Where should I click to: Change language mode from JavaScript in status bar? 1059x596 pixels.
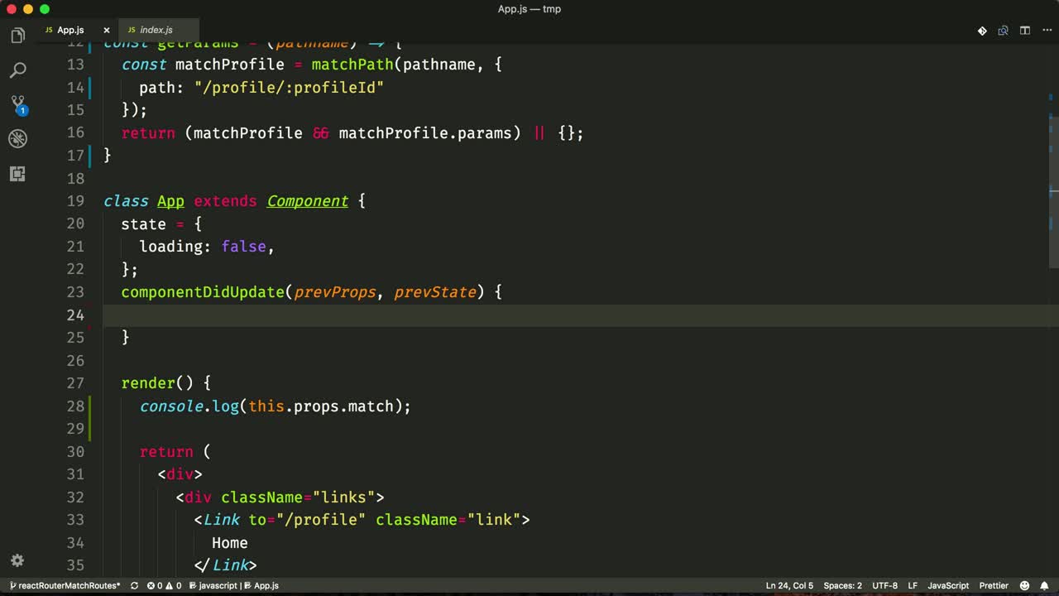click(948, 585)
